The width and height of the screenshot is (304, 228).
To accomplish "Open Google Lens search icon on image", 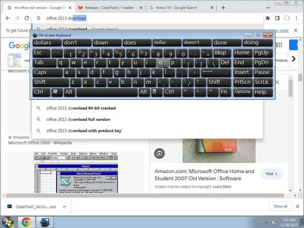I will click(159, 153).
